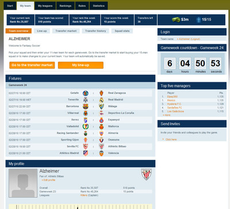Click the Getafe team crest icon
The image size is (230, 209).
click(86, 93)
